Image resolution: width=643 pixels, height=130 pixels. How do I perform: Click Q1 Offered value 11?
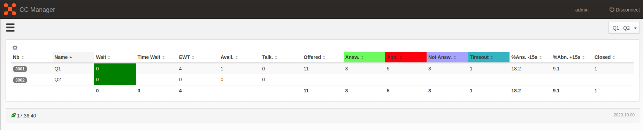coord(306,69)
